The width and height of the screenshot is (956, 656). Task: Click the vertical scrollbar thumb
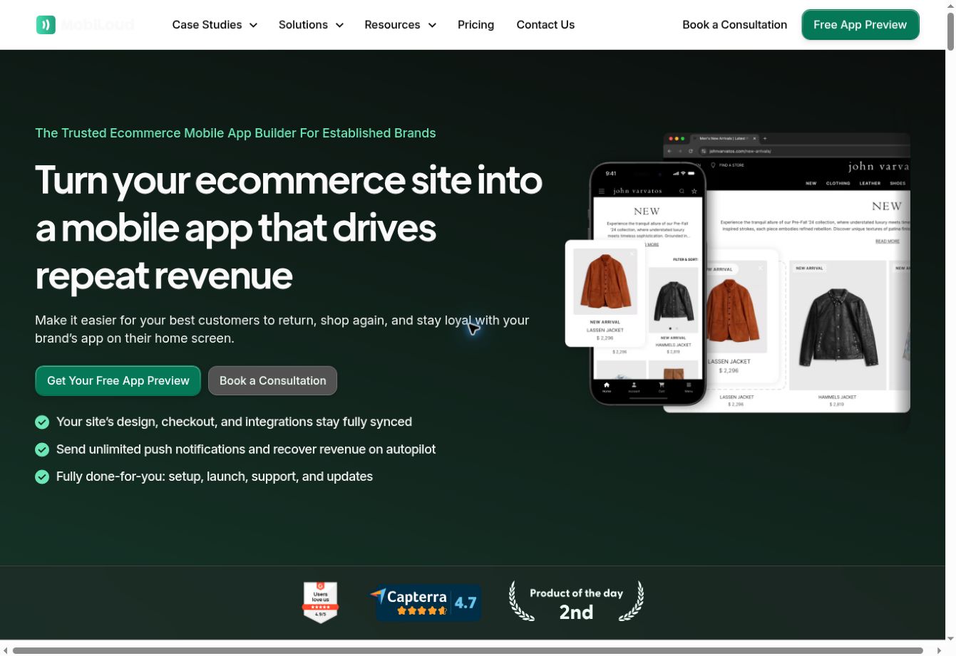tap(950, 31)
